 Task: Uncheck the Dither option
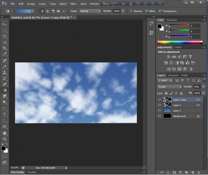tap(147, 11)
